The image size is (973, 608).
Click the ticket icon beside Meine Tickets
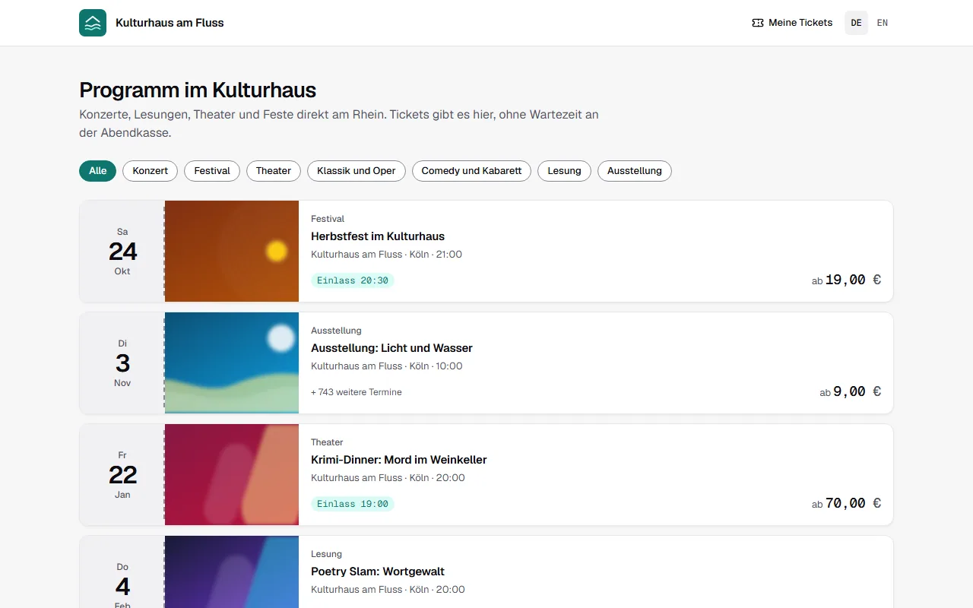point(757,23)
